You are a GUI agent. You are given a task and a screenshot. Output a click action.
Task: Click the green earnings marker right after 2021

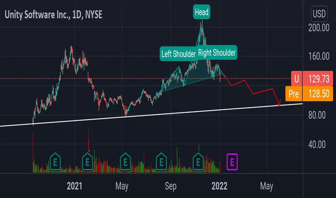coord(88,162)
